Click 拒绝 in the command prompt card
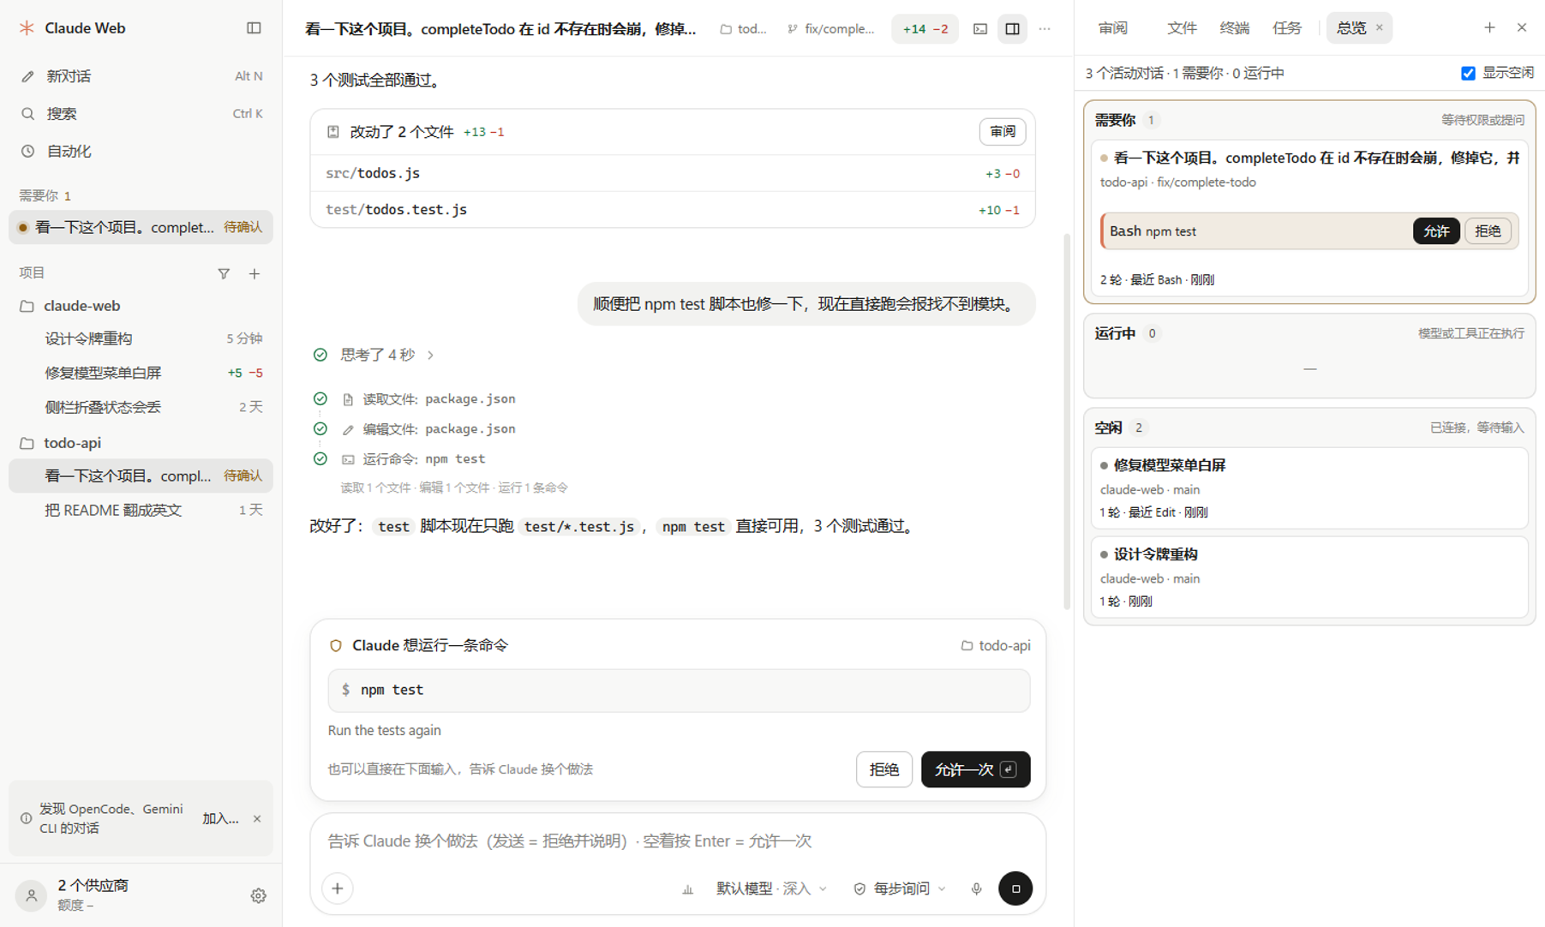Image resolution: width=1545 pixels, height=927 pixels. 883,769
